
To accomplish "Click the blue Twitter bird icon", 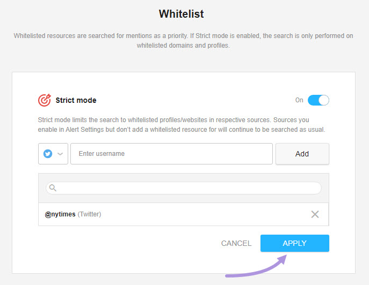I will pos(48,154).
